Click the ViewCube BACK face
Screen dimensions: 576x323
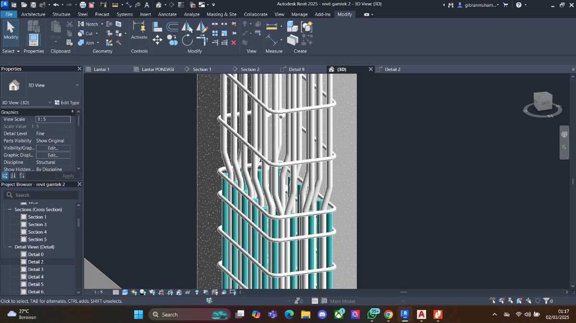(x=545, y=103)
